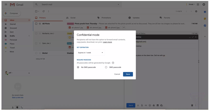Click the attach files paperclip icon
Screen dimensions: 209x110
[x=142, y=105]
